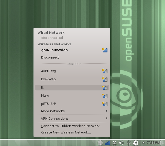Expand the More networks arrow

(x=106, y=111)
